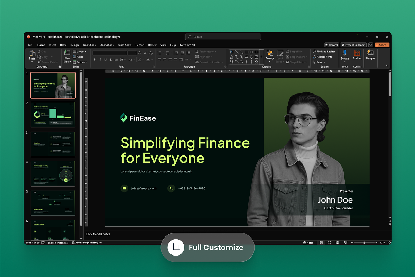Toggle Italic formatting
415x277 pixels.
point(100,60)
